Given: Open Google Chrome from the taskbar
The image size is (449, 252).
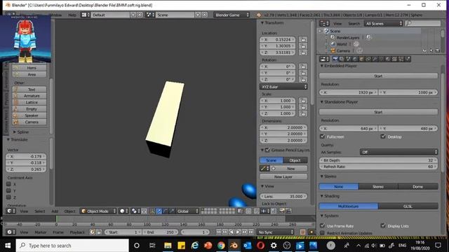Looking at the screenshot, I should pos(221,246).
